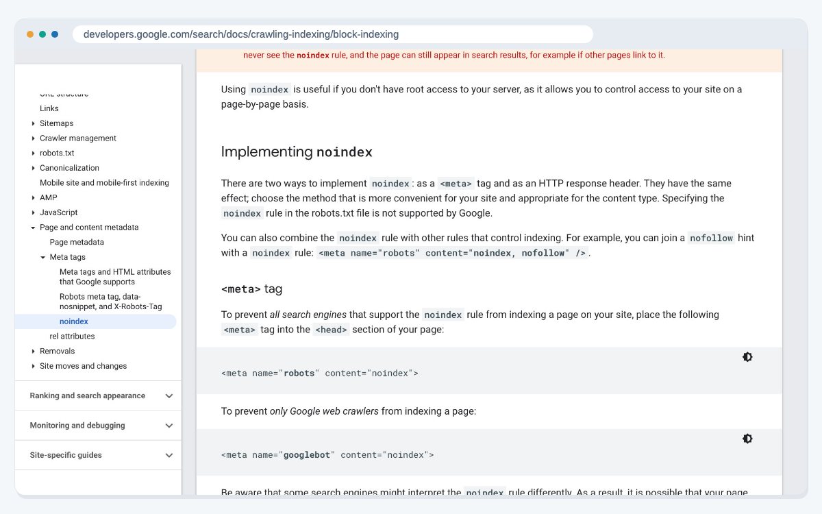Toggle dark theme on the robots meta code block
822x514 pixels.
coord(747,357)
